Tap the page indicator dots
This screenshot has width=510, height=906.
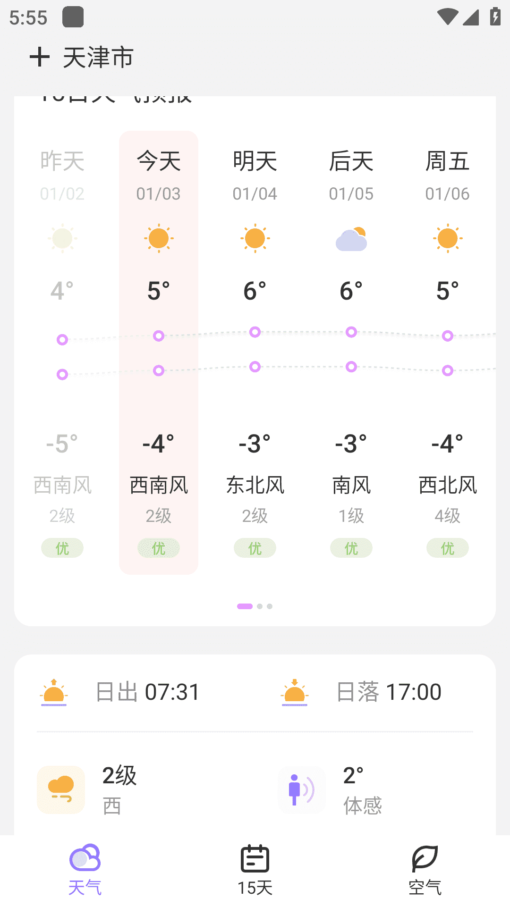tap(255, 606)
